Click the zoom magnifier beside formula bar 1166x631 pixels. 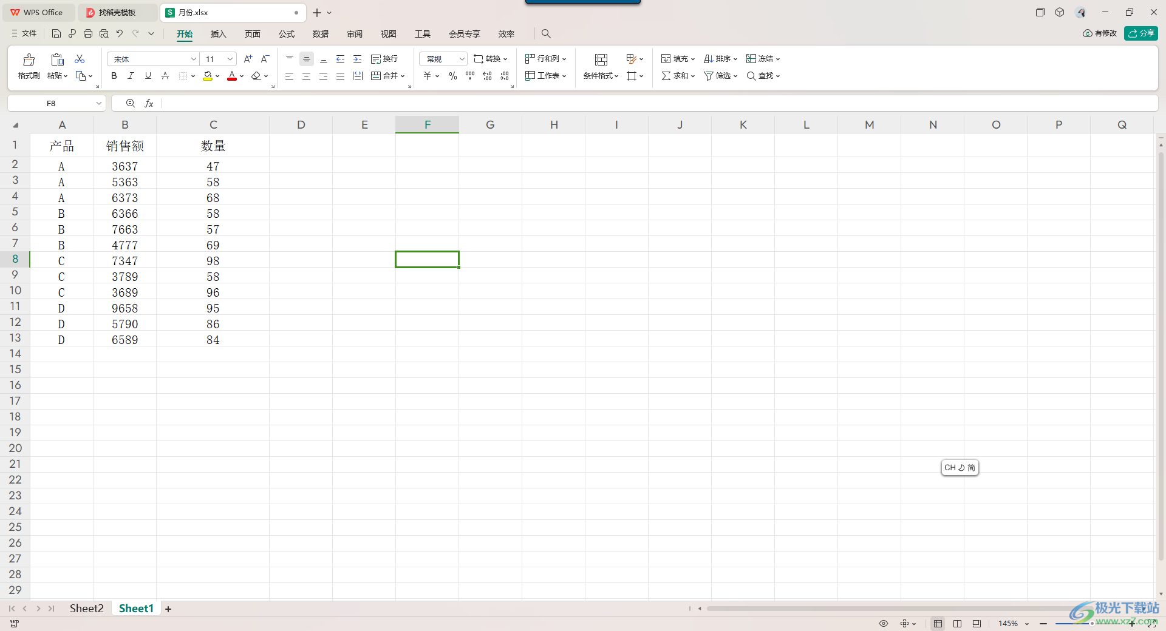(131, 103)
